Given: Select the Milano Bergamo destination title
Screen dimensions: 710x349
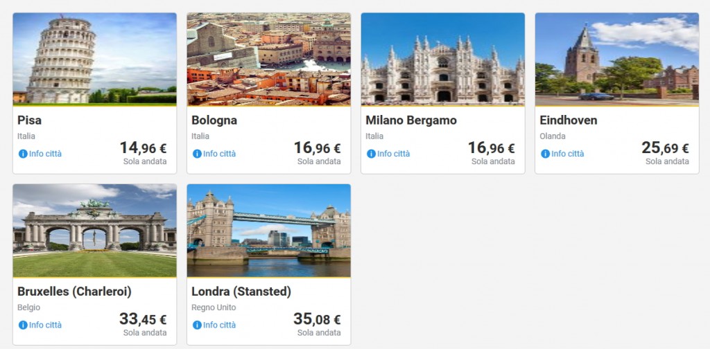Looking at the screenshot, I should click(x=411, y=120).
